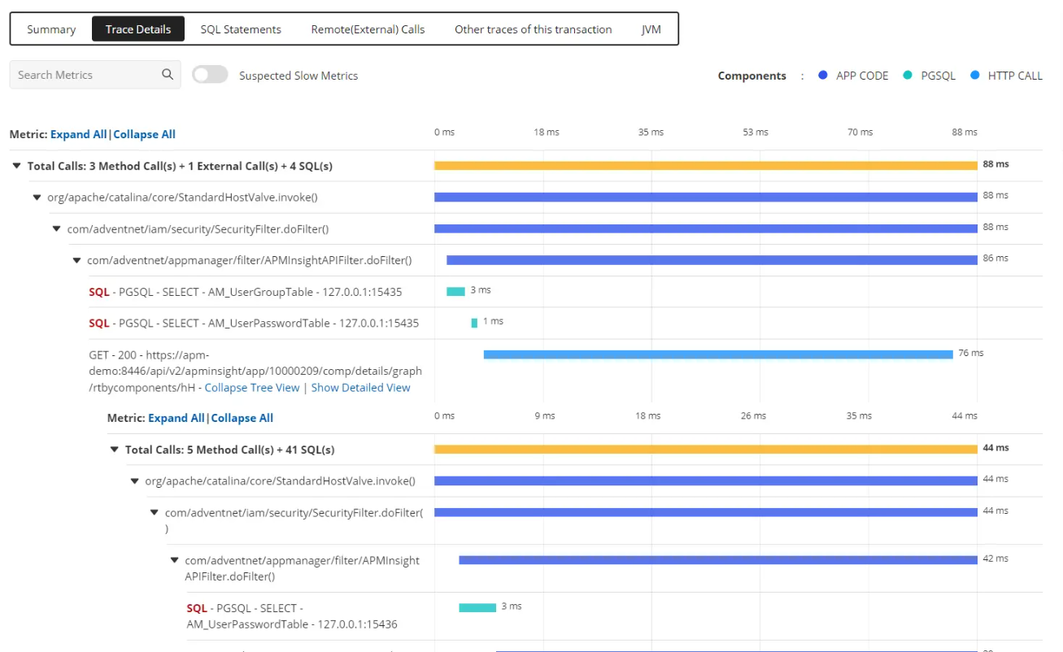Click Show Detailed View link

[x=360, y=388]
